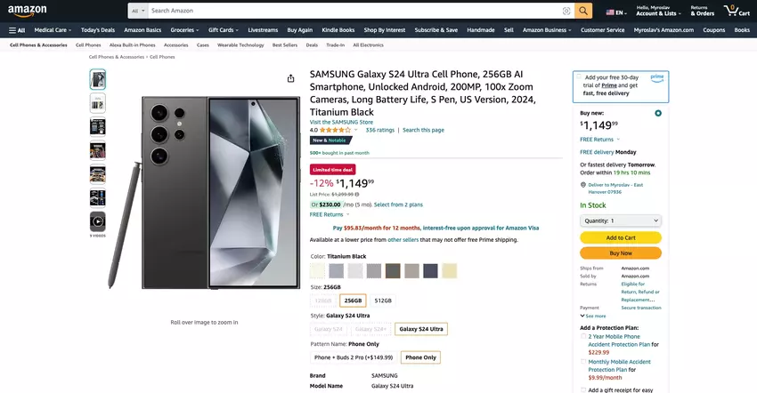757x393 pixels.
Task: Click the share icon above product image
Action: coord(291,78)
